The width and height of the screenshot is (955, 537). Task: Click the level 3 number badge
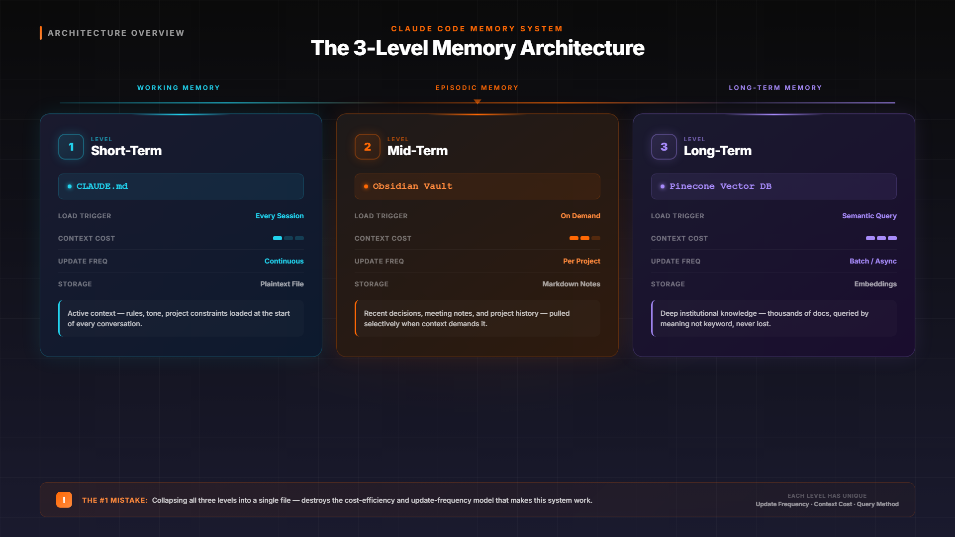[x=664, y=147]
